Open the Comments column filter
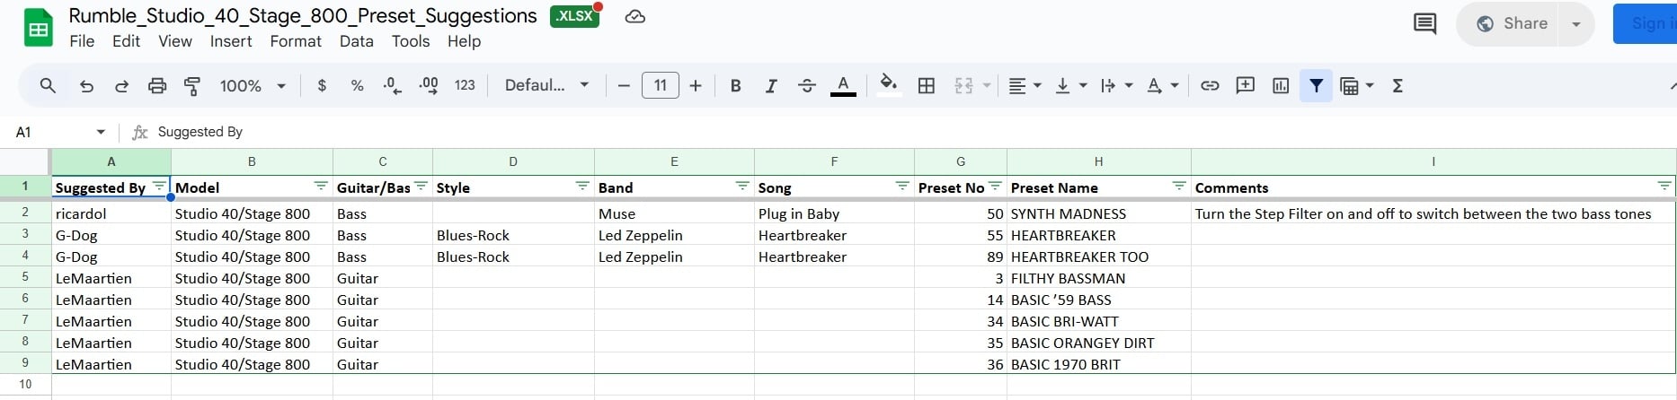Viewport: 1677px width, 400px height. pos(1664,186)
